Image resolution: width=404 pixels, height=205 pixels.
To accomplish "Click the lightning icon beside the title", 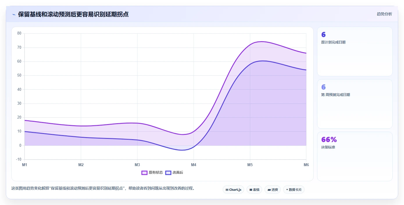I will click(x=14, y=14).
